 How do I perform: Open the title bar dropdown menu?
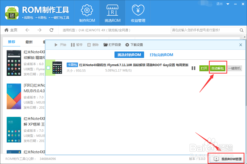228,4
